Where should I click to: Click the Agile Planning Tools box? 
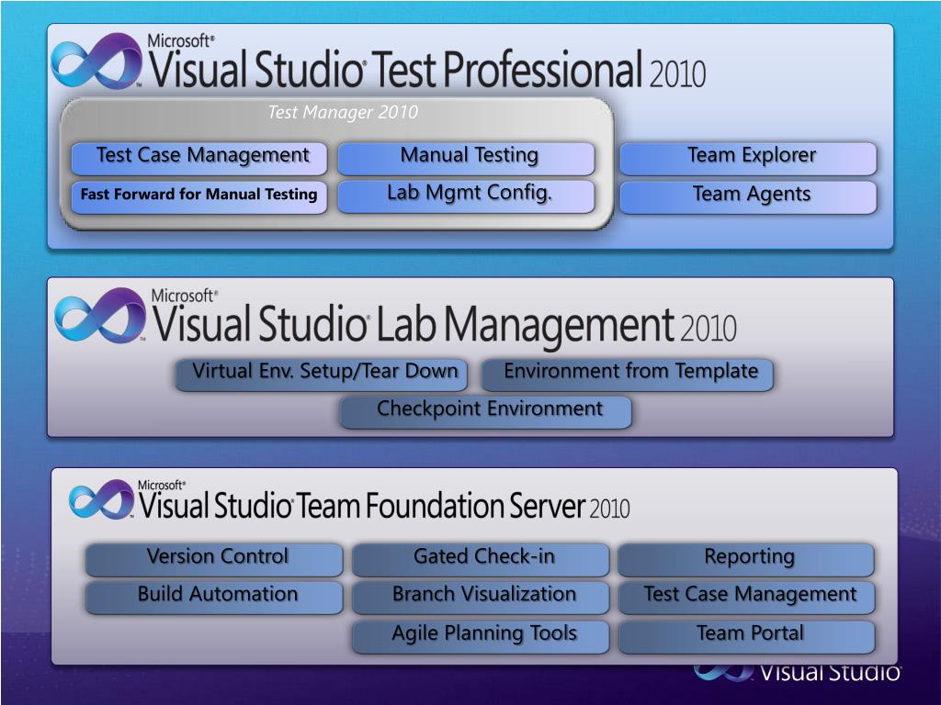pyautogui.click(x=481, y=636)
